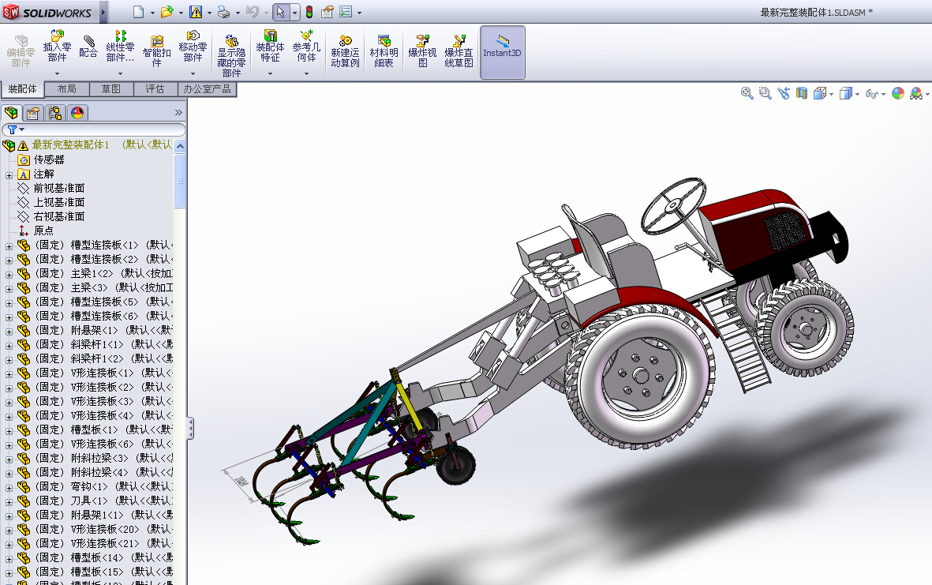Click the root 最新完整装配体1 node
This screenshot has height=585, width=932.
70,144
